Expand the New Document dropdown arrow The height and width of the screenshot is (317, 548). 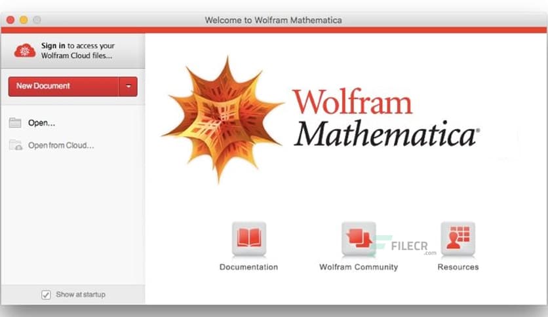[128, 86]
